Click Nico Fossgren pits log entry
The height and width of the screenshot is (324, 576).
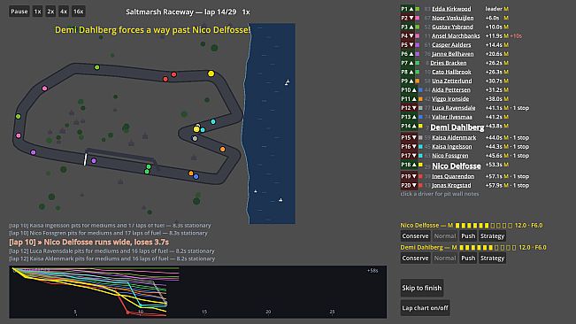pos(108,233)
